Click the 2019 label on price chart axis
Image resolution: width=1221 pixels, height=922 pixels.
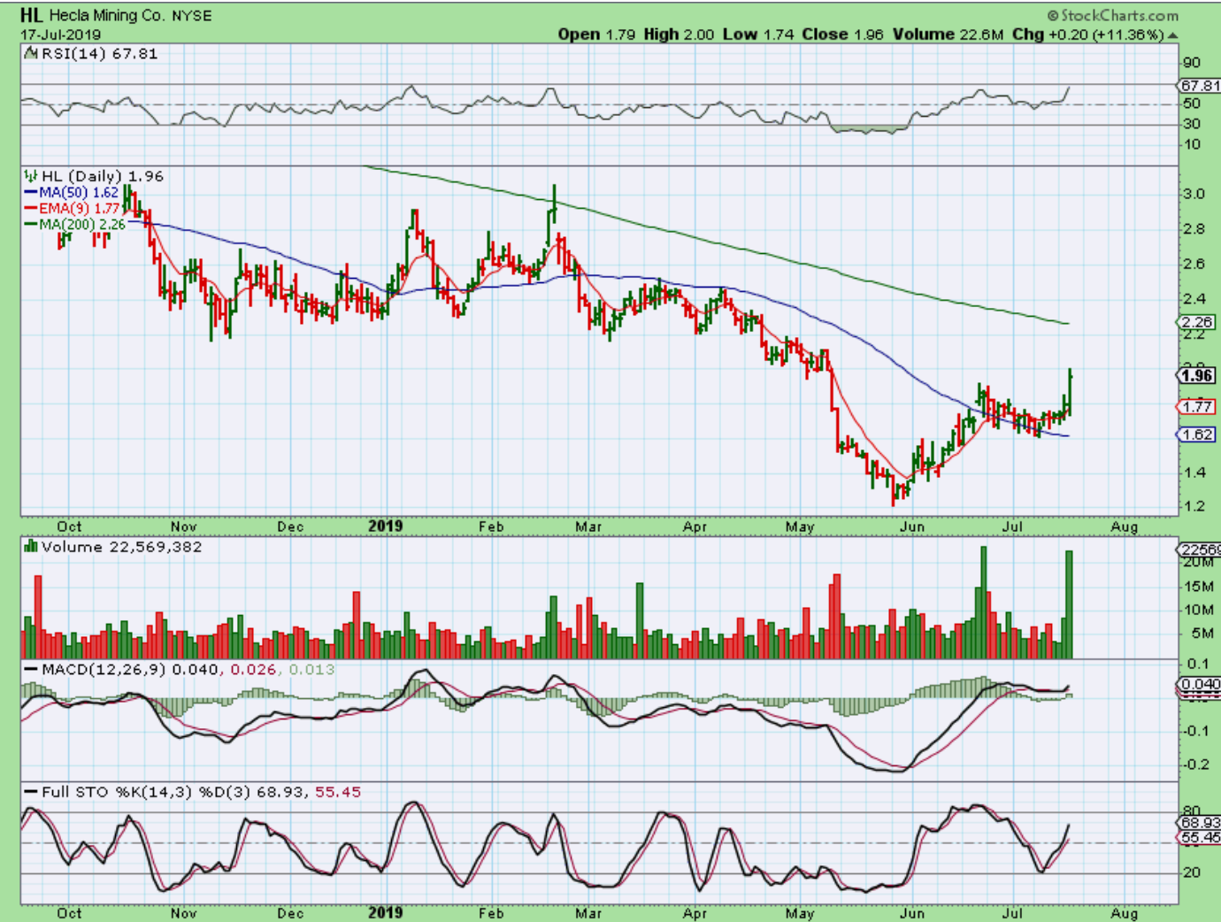tap(385, 526)
